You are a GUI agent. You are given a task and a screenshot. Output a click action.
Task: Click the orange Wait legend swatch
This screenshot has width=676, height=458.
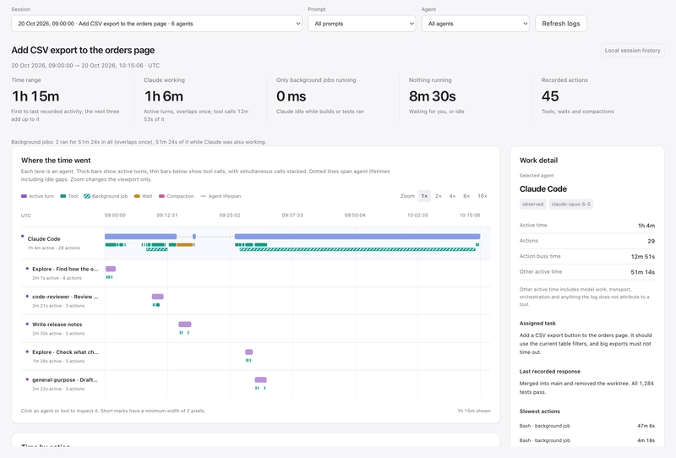(x=137, y=196)
